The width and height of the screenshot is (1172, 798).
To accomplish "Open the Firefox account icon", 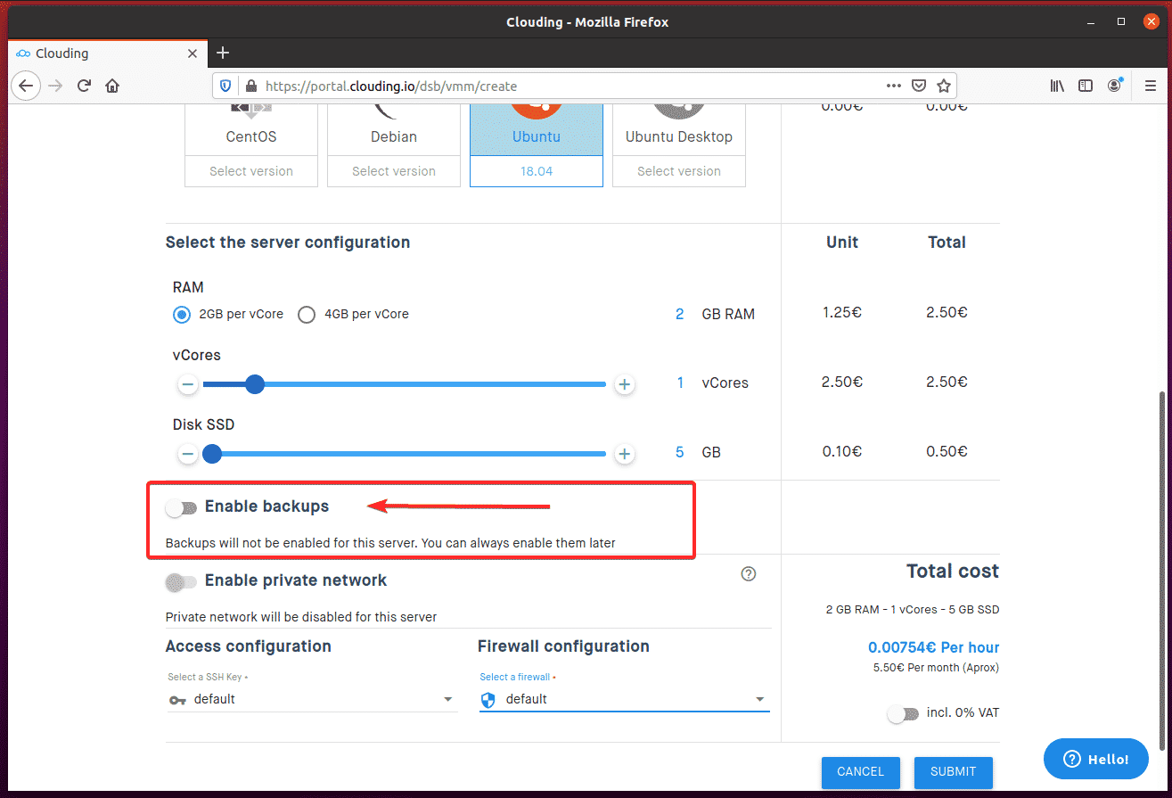I will [1114, 86].
